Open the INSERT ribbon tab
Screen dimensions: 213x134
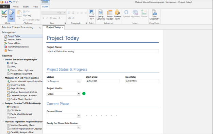(26, 7)
